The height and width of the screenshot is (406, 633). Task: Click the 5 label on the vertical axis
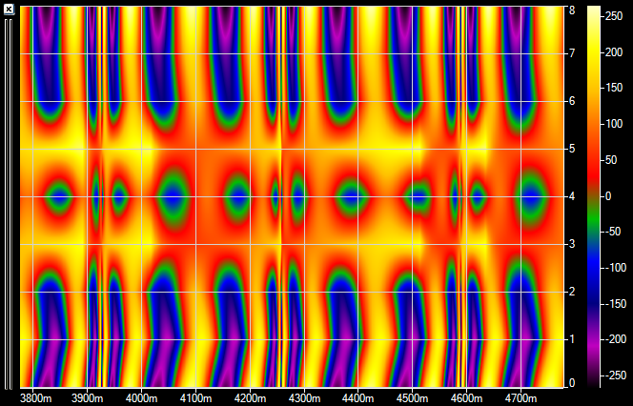(572, 149)
